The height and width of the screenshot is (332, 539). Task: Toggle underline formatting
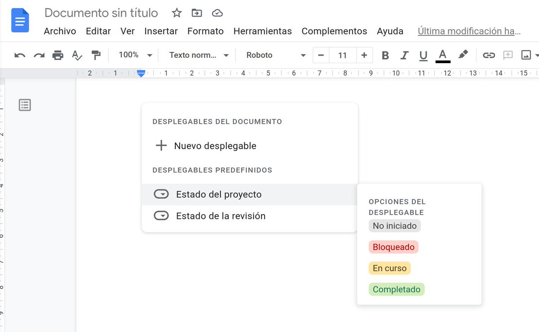(423, 55)
